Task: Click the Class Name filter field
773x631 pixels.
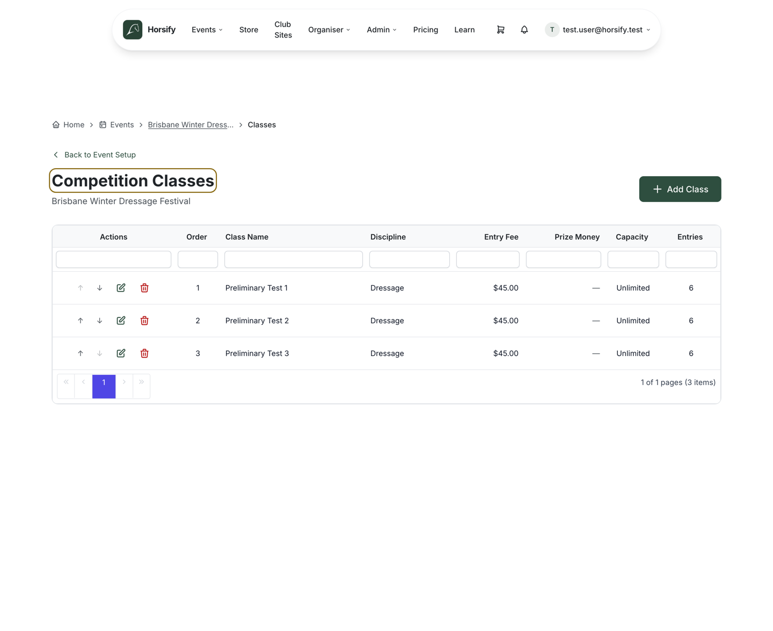Action: (x=294, y=259)
